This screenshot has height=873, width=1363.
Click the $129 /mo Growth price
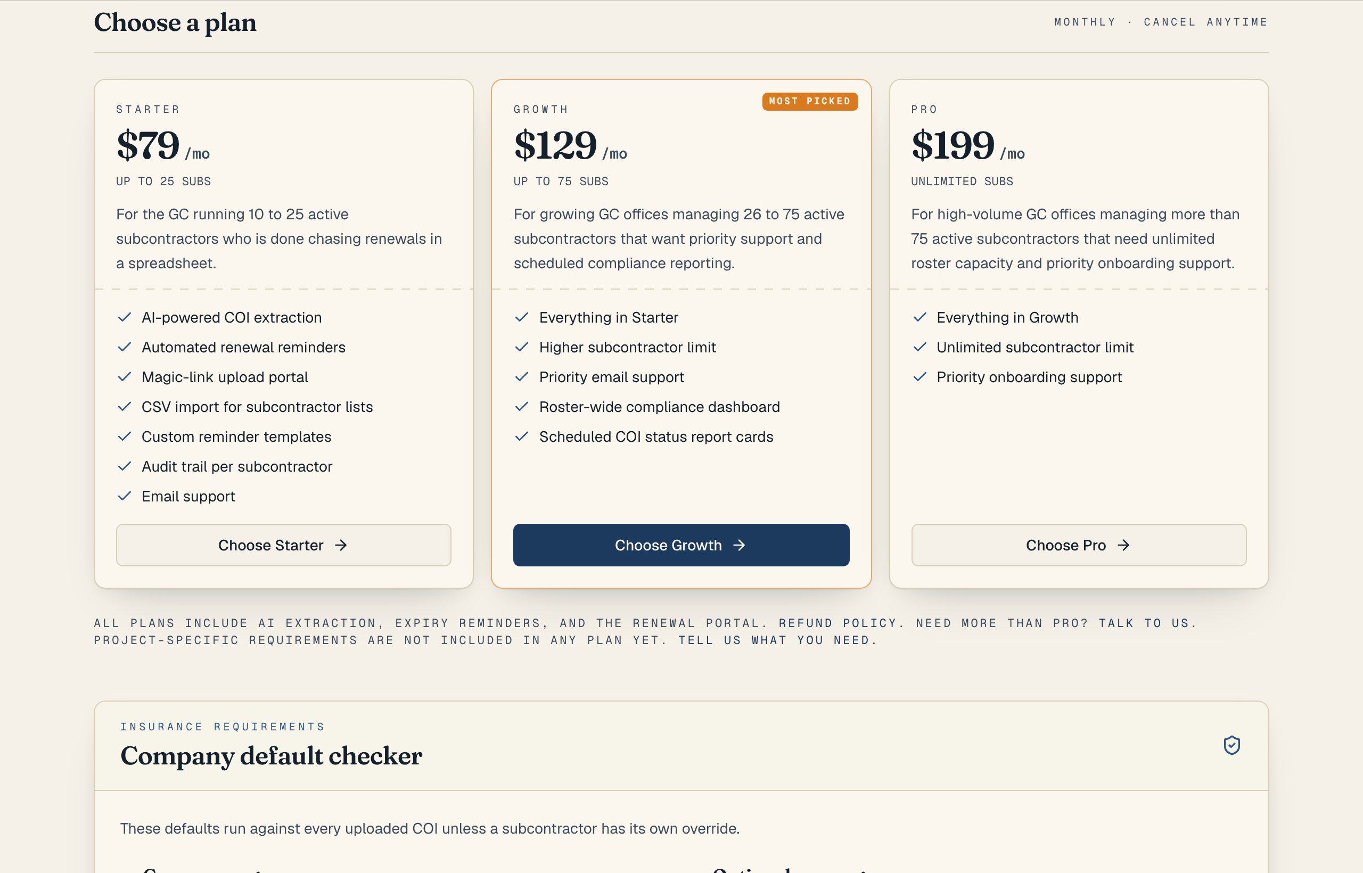click(x=570, y=145)
